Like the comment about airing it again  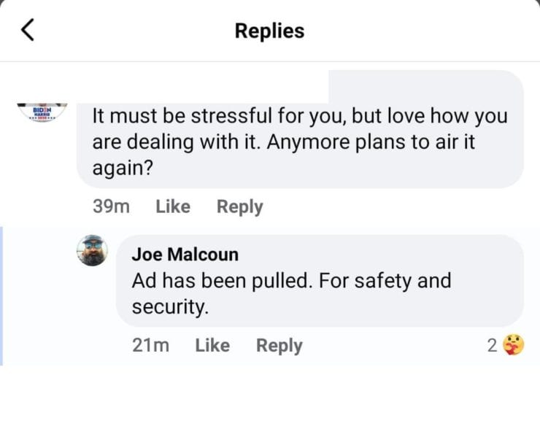(x=173, y=206)
